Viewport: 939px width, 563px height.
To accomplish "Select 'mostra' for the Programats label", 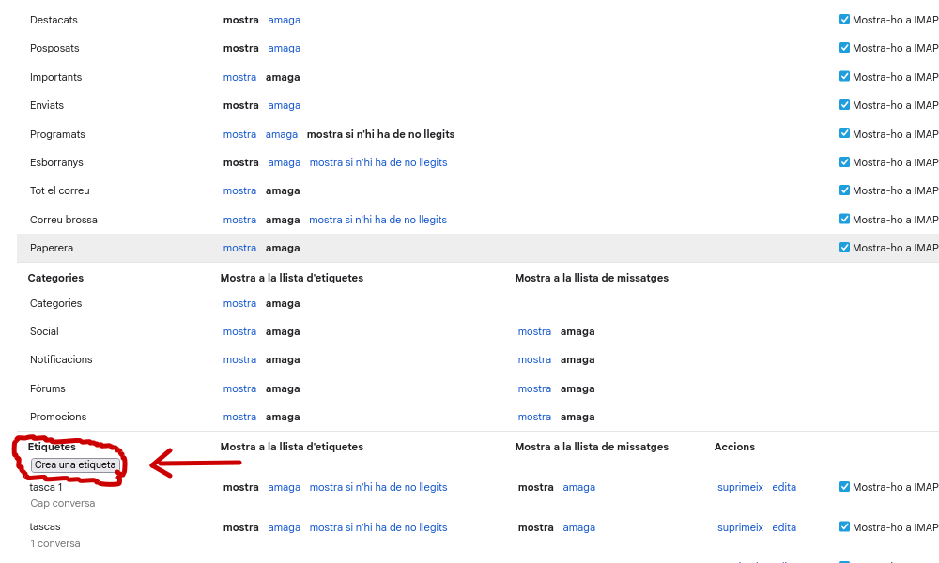I will (x=239, y=134).
